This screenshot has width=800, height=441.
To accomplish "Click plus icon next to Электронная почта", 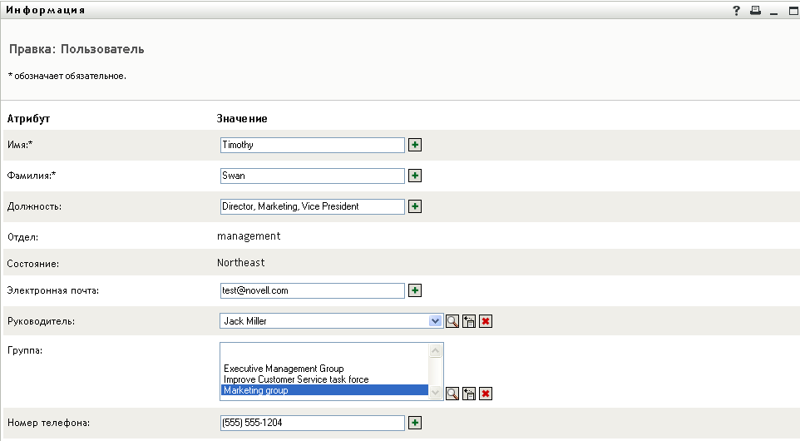I will [415, 290].
